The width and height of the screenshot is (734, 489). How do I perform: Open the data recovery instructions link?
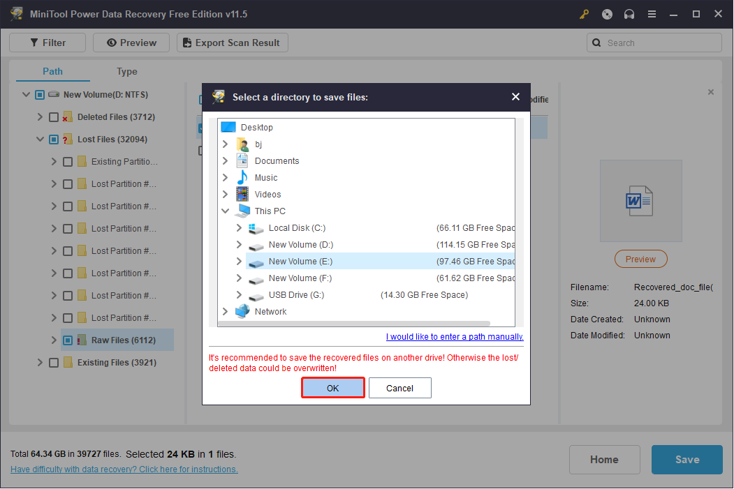tap(124, 469)
